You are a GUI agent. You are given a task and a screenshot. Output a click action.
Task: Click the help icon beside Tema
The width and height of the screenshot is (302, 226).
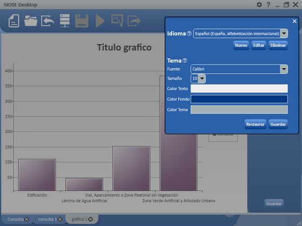(x=184, y=60)
